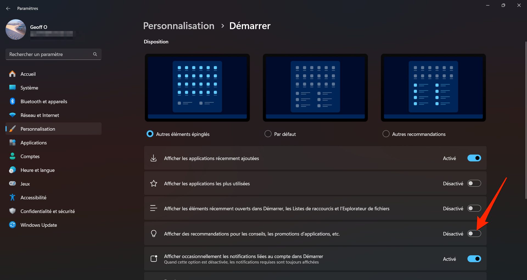Select the Par défaut layout option

click(x=268, y=134)
